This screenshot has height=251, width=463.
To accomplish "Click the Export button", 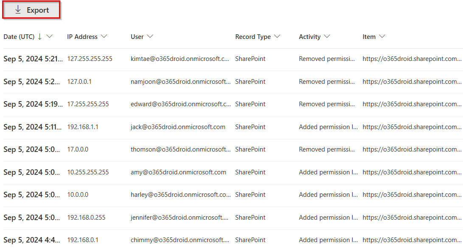I will pyautogui.click(x=31, y=9).
